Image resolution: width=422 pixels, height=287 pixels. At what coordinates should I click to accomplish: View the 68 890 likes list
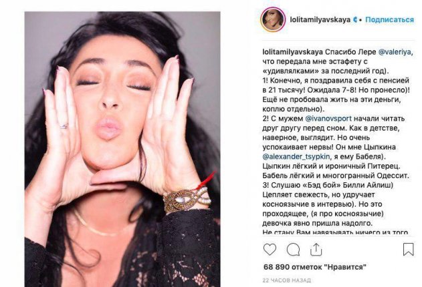click(x=315, y=267)
